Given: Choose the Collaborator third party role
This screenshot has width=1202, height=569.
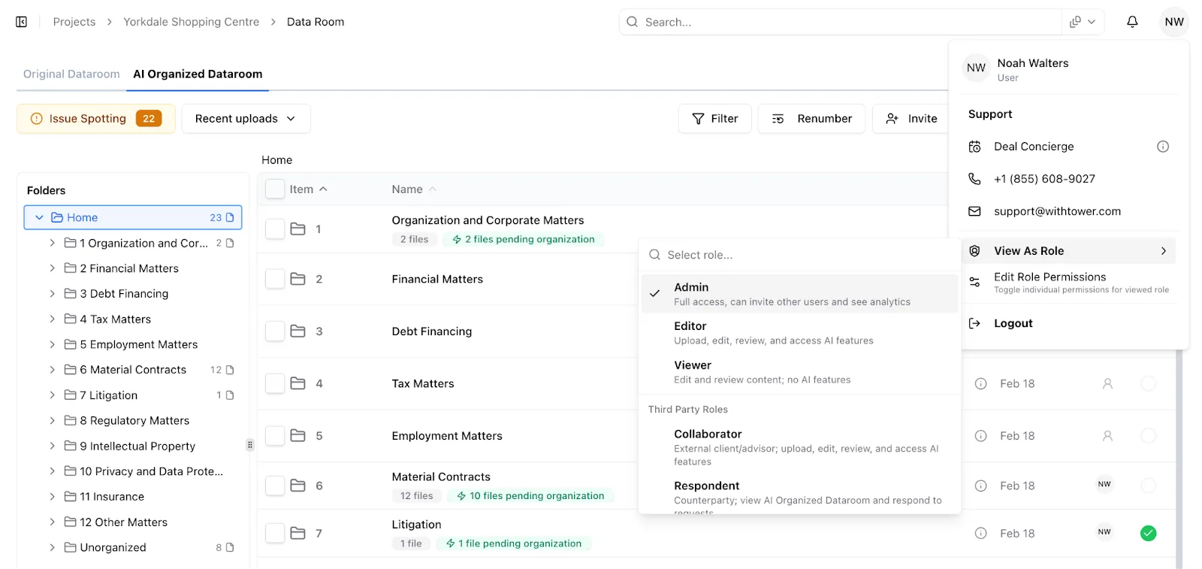Looking at the screenshot, I should [799, 447].
